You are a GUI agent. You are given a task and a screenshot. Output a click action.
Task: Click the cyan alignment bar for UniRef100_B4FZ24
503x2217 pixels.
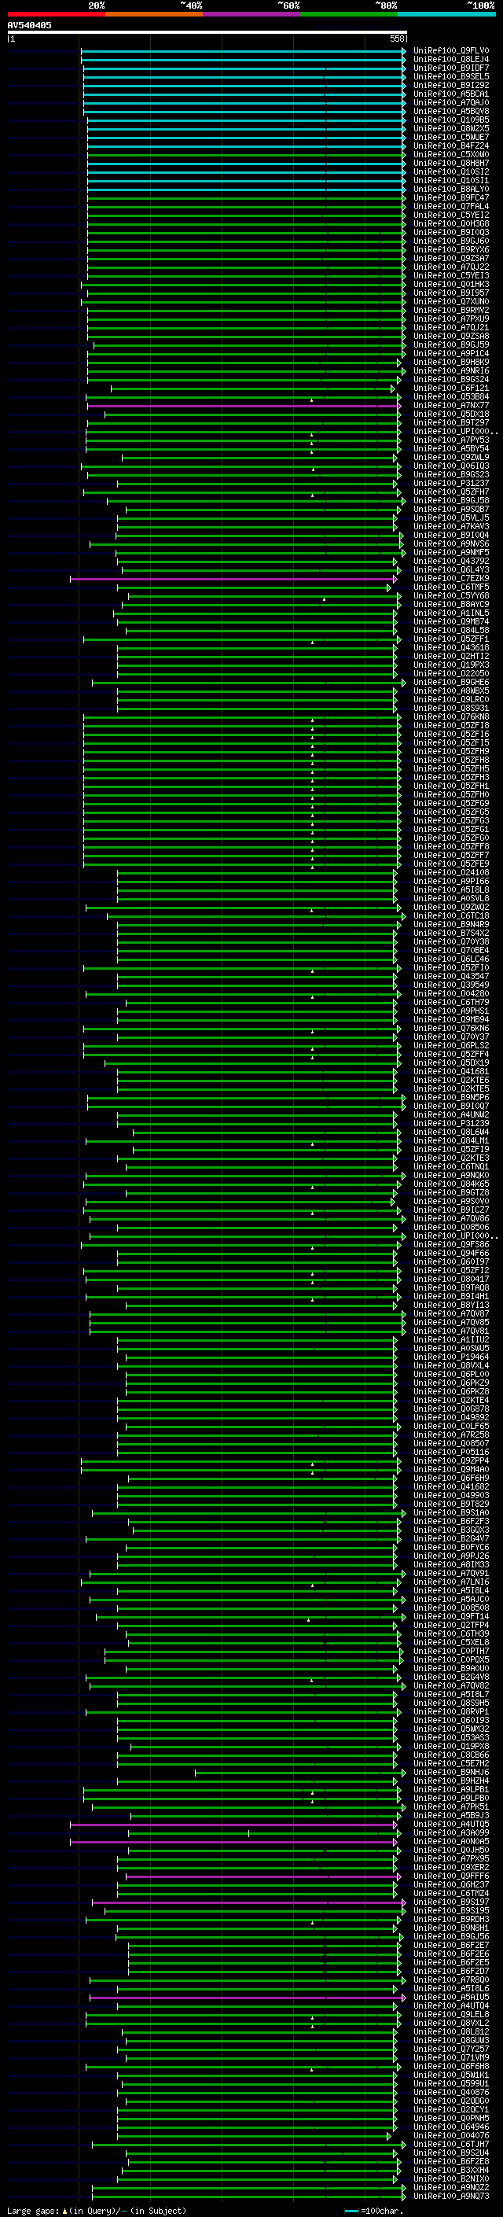pos(246,146)
